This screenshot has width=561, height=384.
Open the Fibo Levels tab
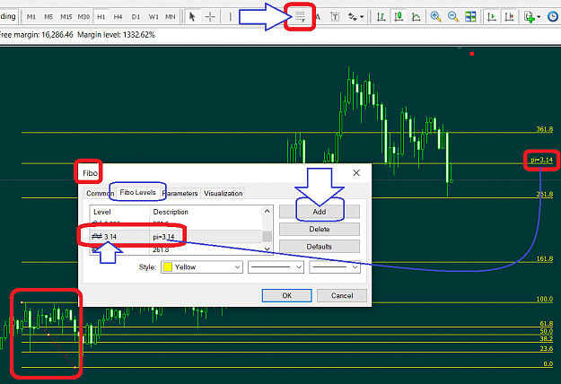click(137, 192)
